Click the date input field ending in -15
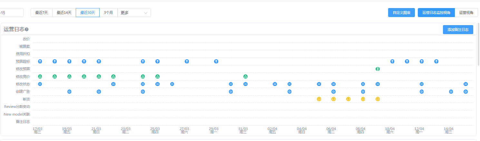Image resolution: width=480 pixels, height=141 pixels. pos(12,13)
